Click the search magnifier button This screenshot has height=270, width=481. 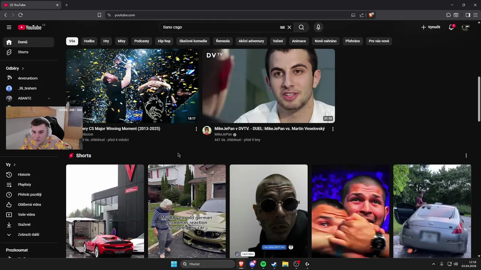pyautogui.click(x=301, y=27)
